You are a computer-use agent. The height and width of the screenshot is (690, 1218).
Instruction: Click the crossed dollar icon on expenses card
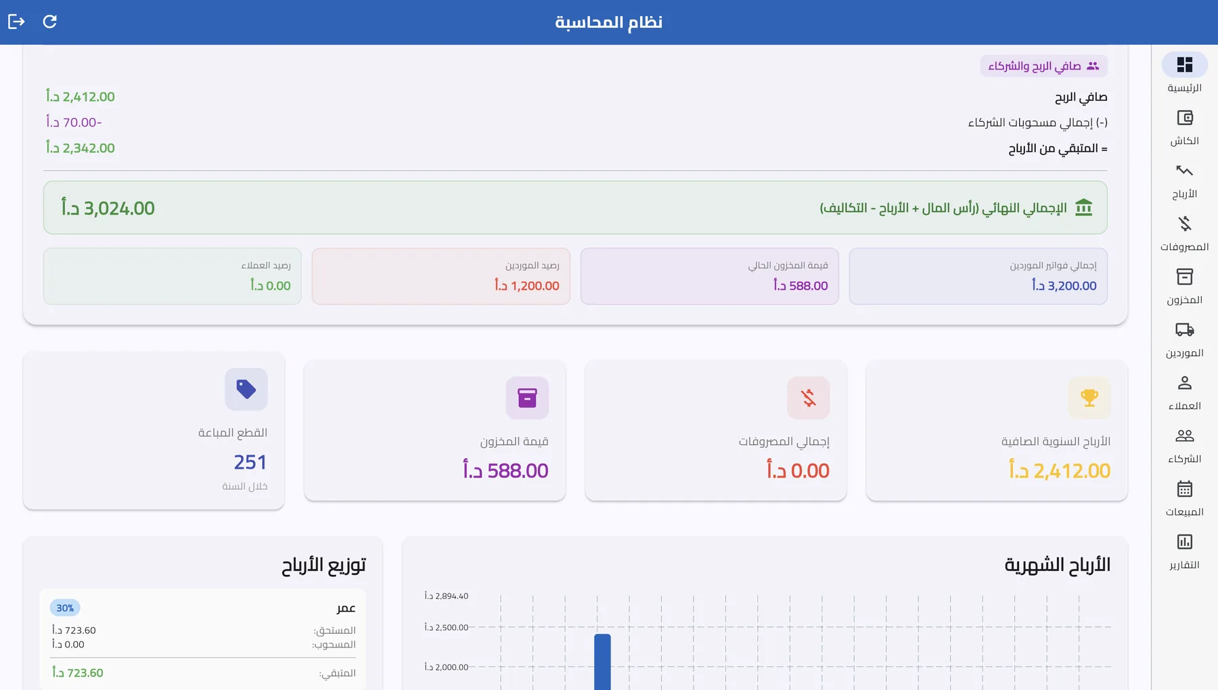(x=808, y=398)
